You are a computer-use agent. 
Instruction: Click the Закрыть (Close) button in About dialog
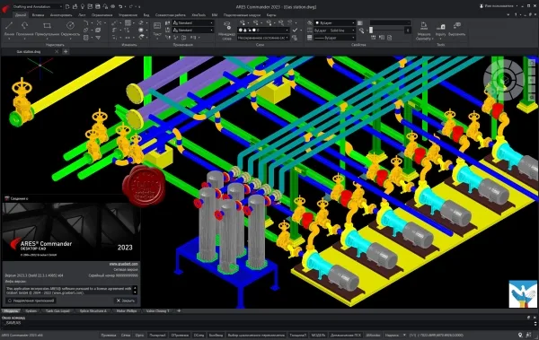click(x=126, y=301)
